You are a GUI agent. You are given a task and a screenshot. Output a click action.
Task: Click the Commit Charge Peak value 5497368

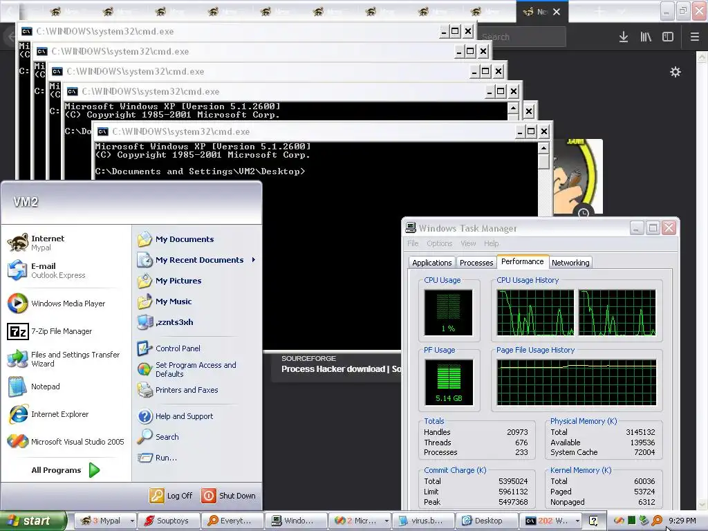click(513, 502)
